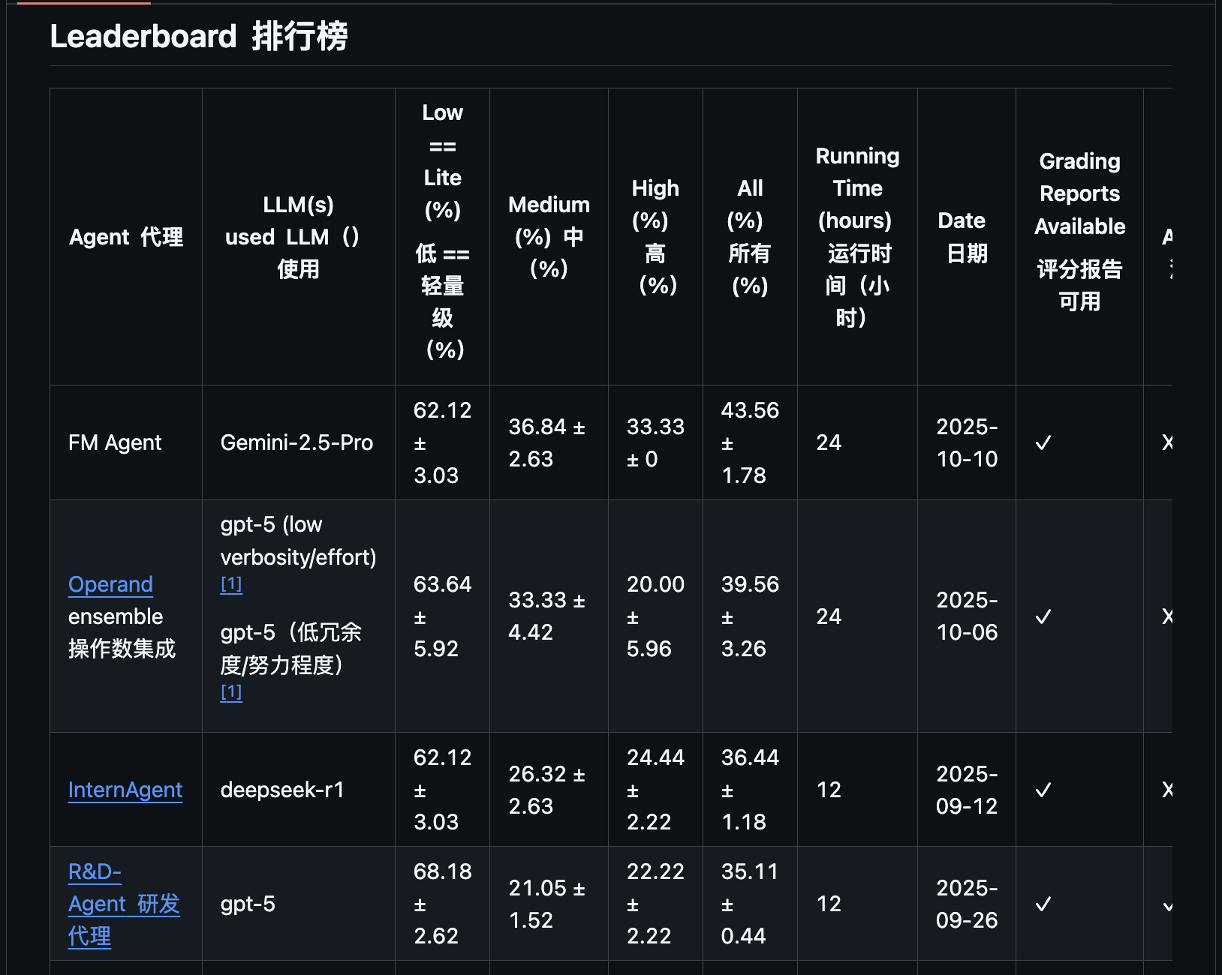This screenshot has width=1222, height=975.
Task: Click the Medium (%) 中 column header
Action: (549, 237)
